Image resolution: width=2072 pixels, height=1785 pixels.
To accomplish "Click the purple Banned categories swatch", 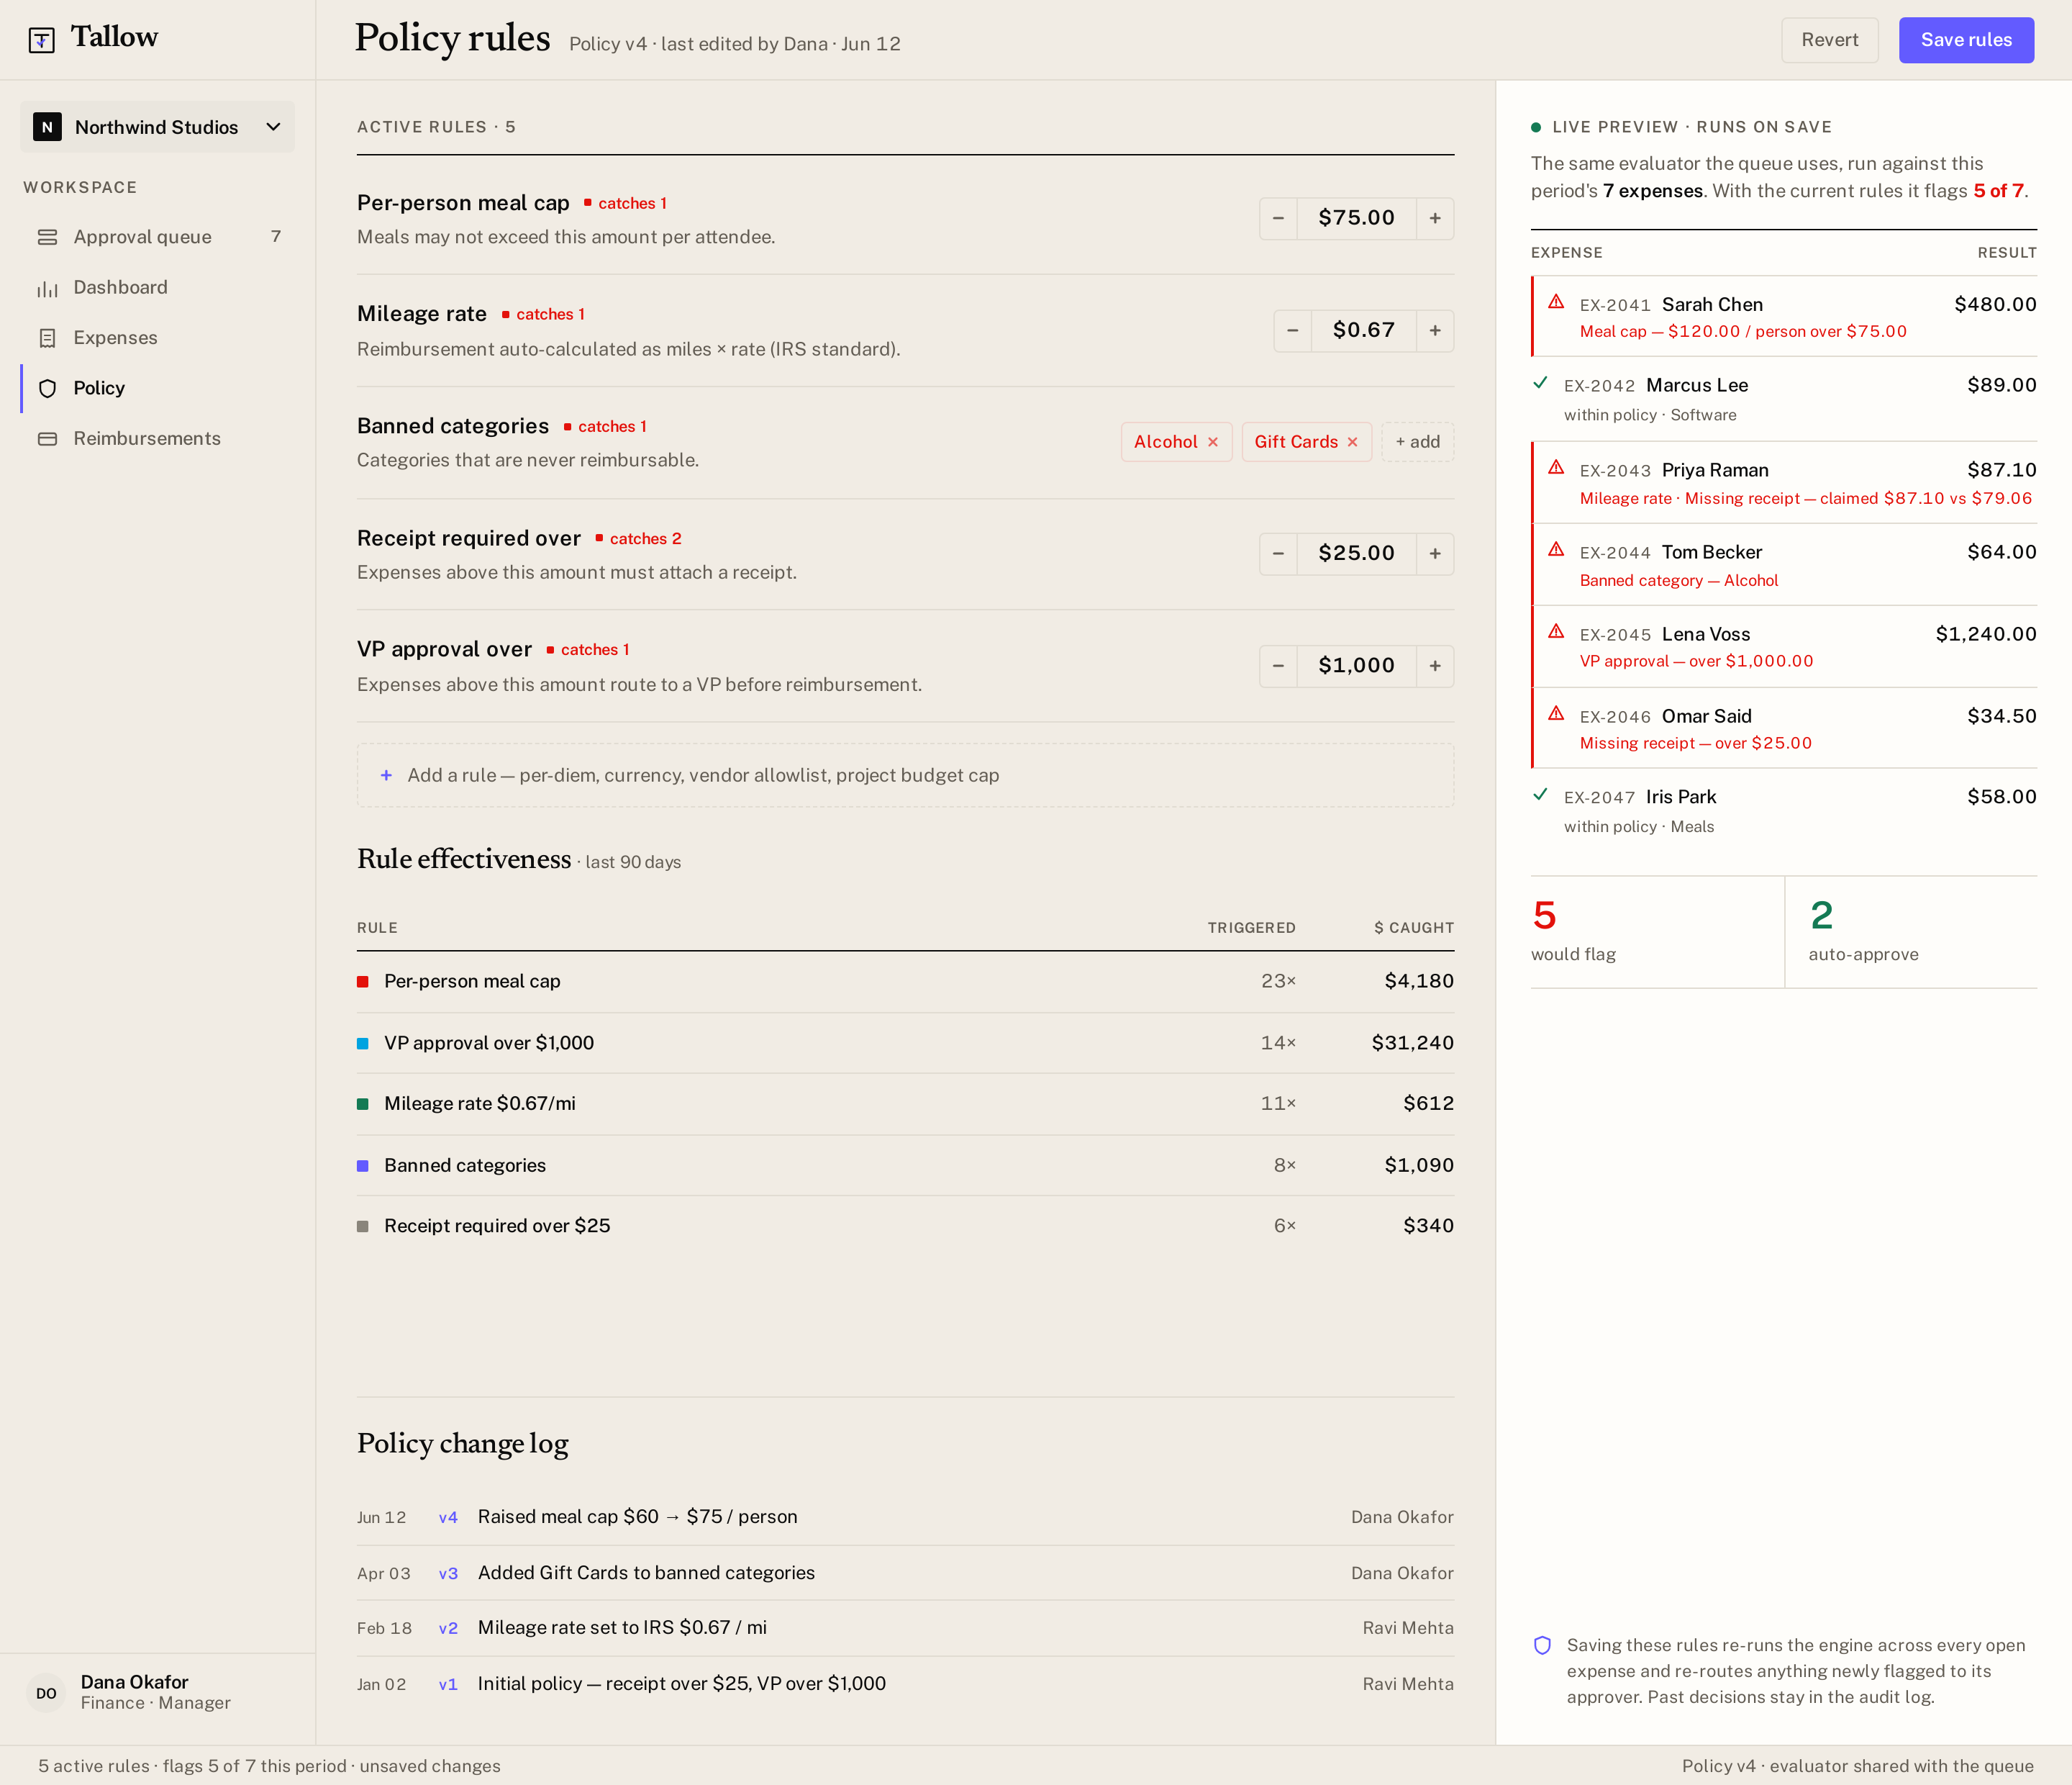I will point(363,1166).
